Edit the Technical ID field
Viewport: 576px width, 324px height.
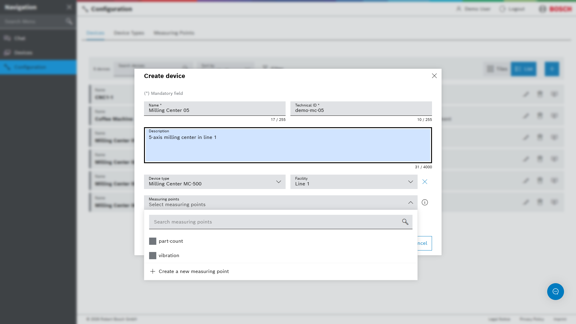pos(361,109)
